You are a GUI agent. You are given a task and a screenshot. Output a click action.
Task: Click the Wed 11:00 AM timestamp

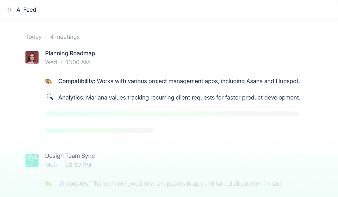click(x=67, y=62)
